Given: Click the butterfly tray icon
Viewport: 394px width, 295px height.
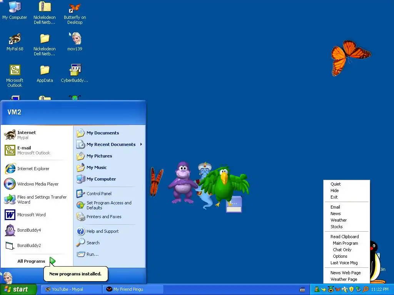Looking at the screenshot, I should pyautogui.click(x=338, y=290).
